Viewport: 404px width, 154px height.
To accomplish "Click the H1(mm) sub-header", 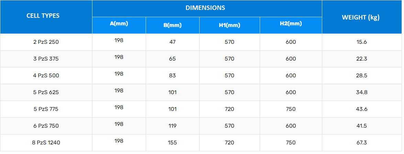I will [229, 25].
